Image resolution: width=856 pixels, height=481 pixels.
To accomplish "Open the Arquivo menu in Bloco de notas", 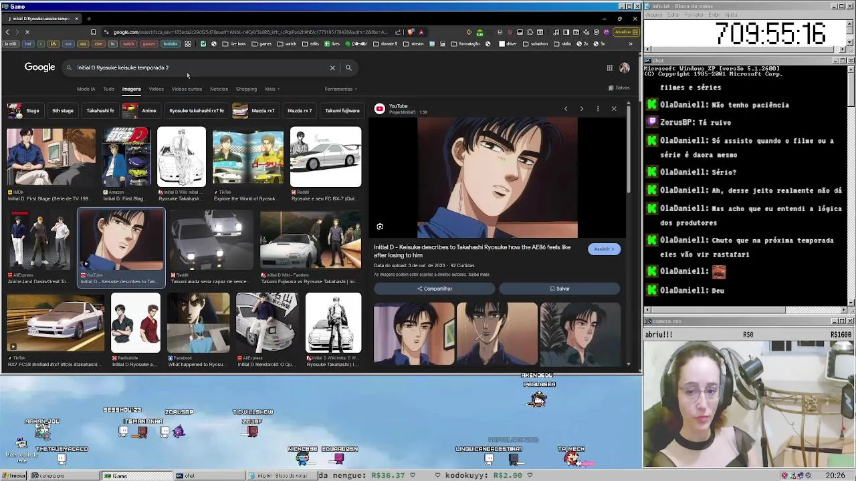I will [653, 15].
